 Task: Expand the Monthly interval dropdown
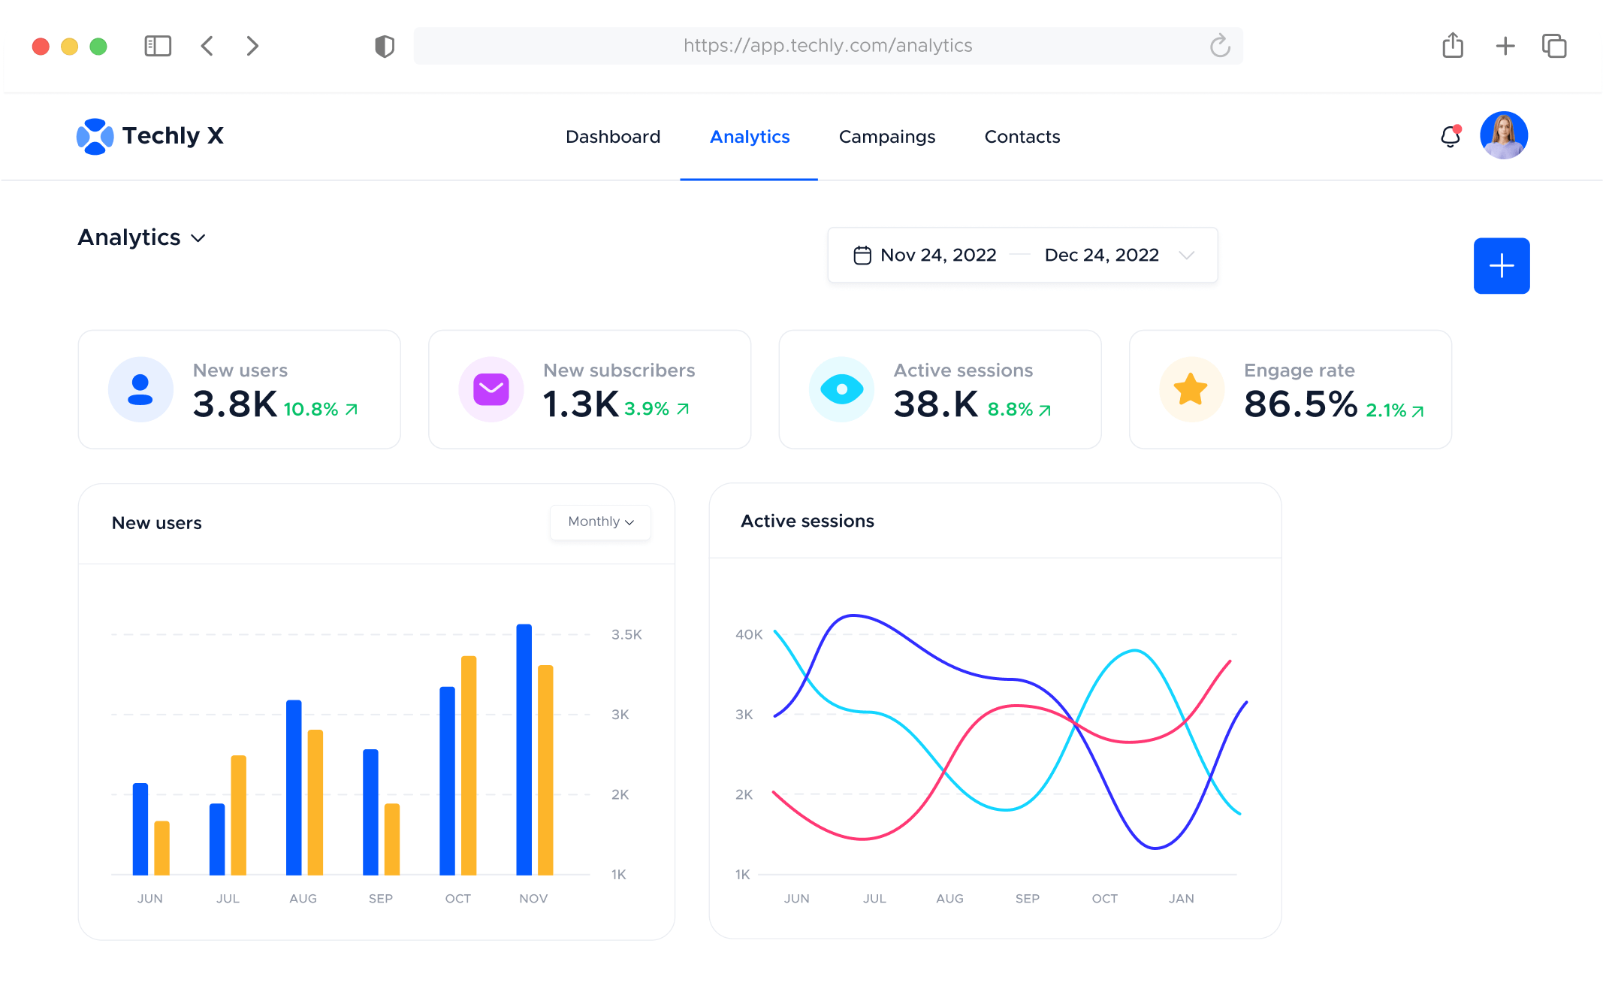tap(599, 522)
